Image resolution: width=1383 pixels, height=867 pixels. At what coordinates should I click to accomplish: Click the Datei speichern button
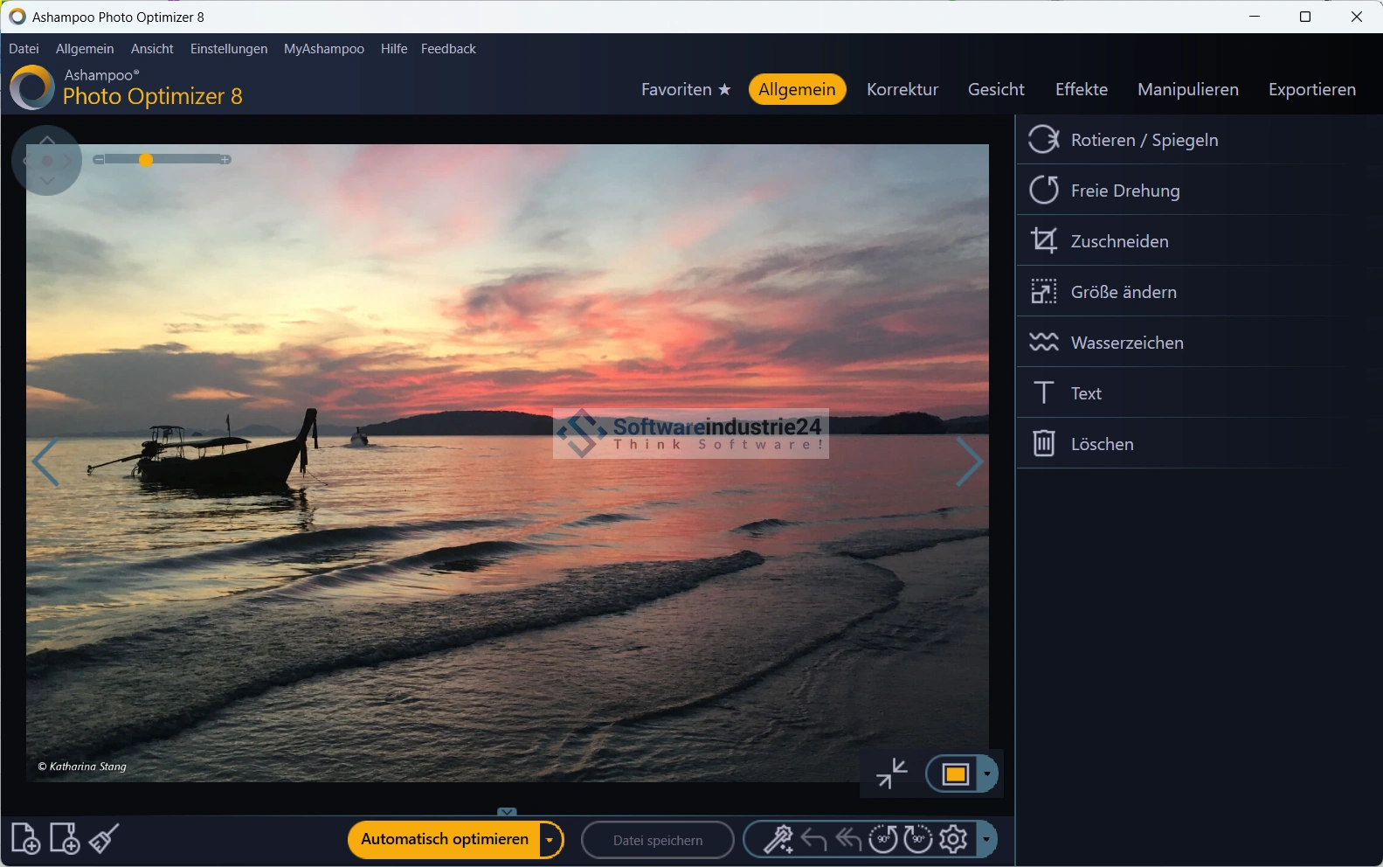[x=657, y=841]
